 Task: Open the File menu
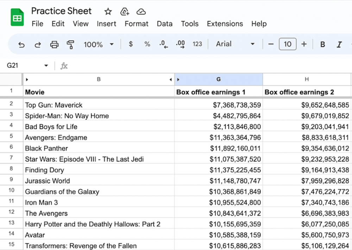click(37, 24)
